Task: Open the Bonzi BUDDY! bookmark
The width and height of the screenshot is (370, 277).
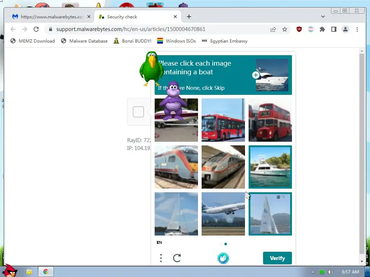Action: 132,41
